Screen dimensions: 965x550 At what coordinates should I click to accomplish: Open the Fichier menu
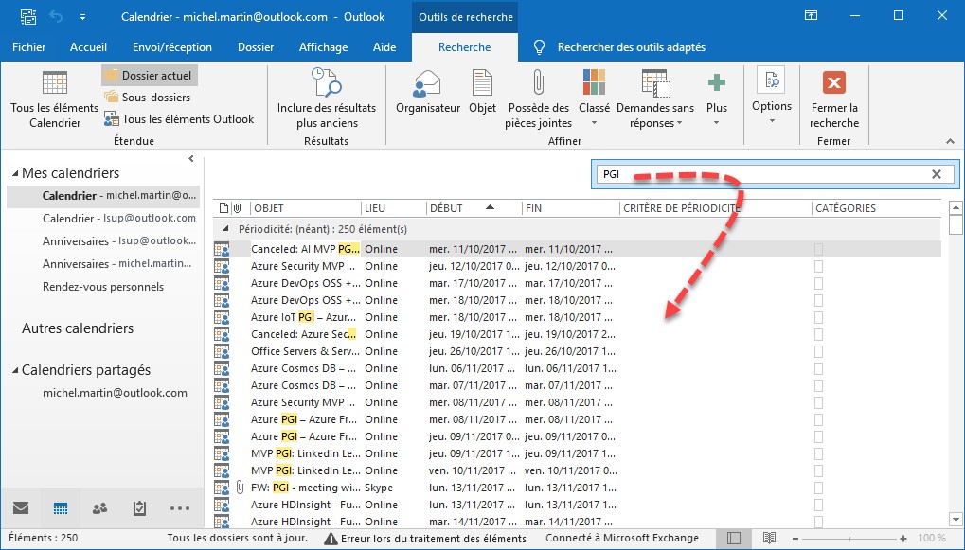point(28,47)
